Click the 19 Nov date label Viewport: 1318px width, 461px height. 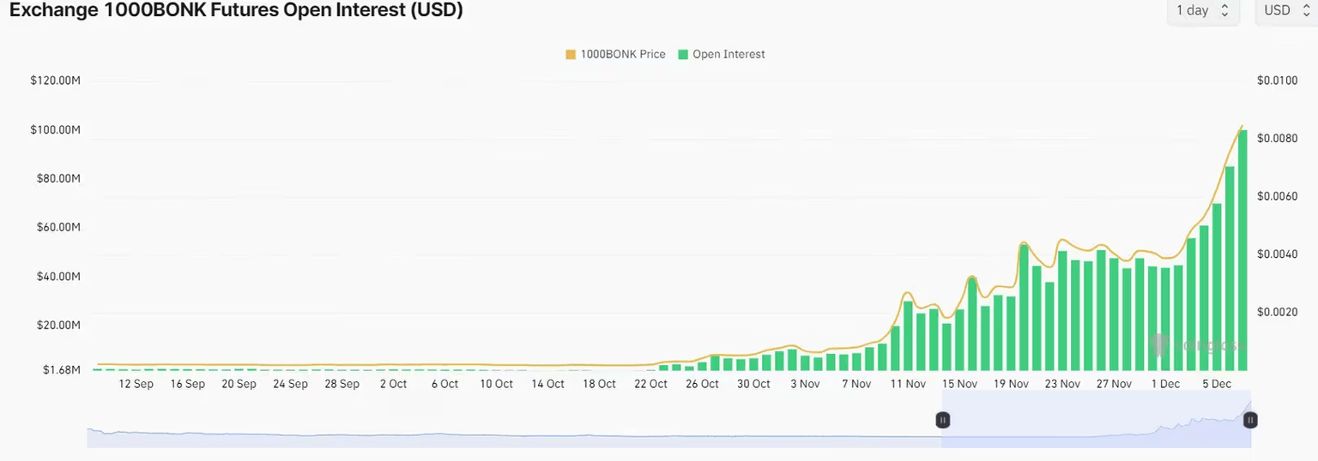pos(1011,384)
